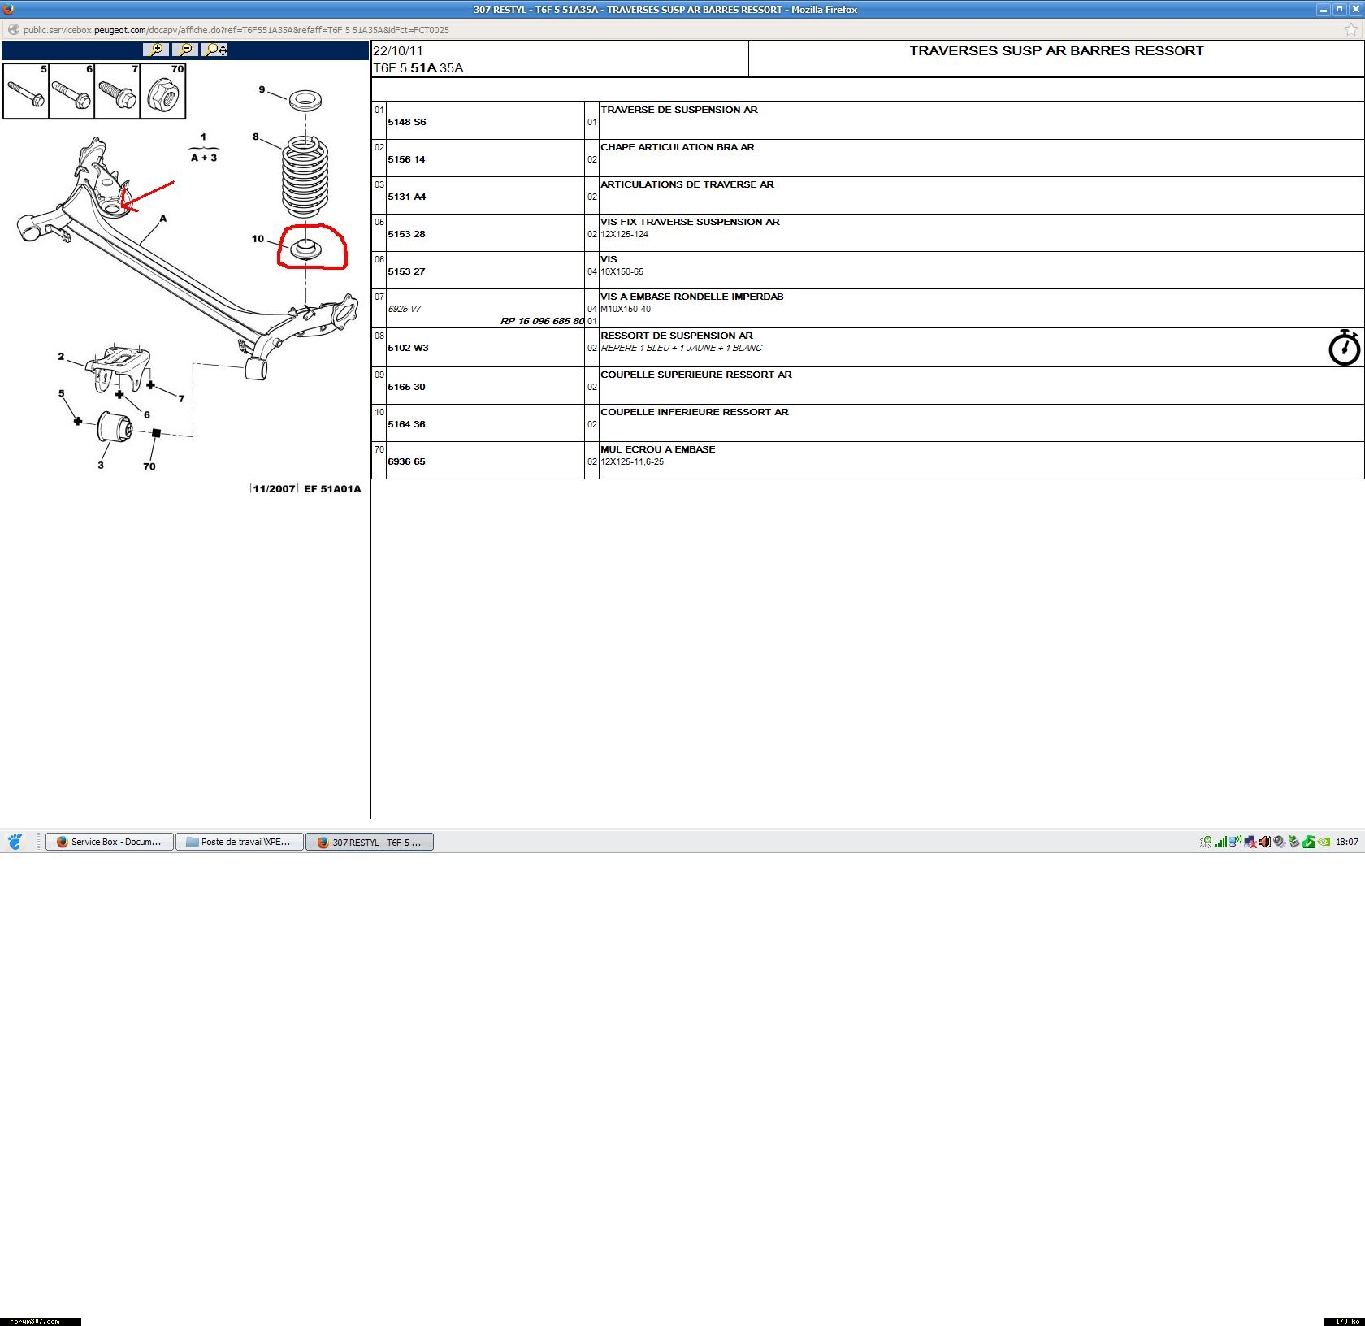
Task: Click the stopwatch icon in row 08
Action: (1344, 347)
